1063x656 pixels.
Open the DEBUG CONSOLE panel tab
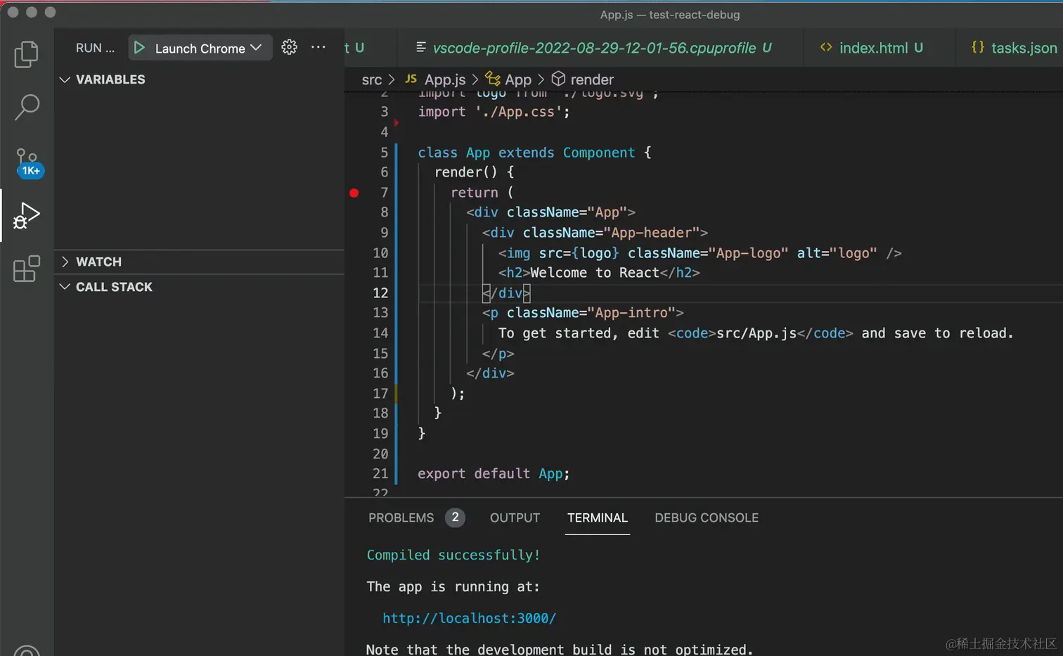pyautogui.click(x=706, y=517)
